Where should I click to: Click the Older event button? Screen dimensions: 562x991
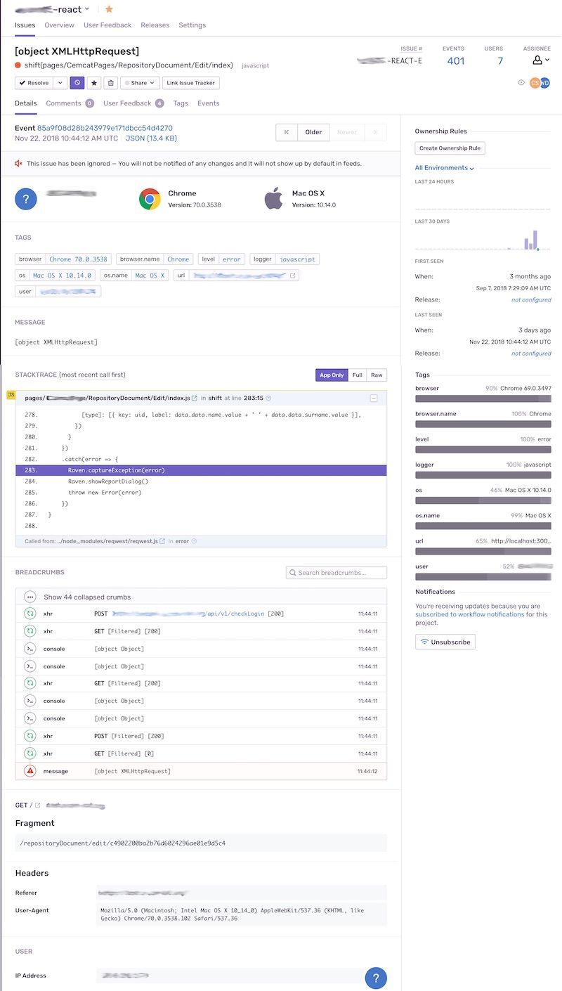pos(313,132)
